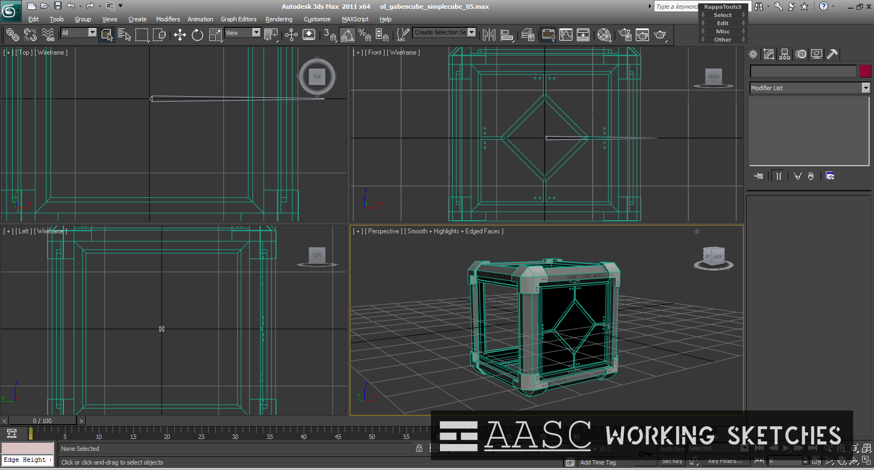
Task: Click RappaTools3 Other button
Action: pyautogui.click(x=723, y=40)
